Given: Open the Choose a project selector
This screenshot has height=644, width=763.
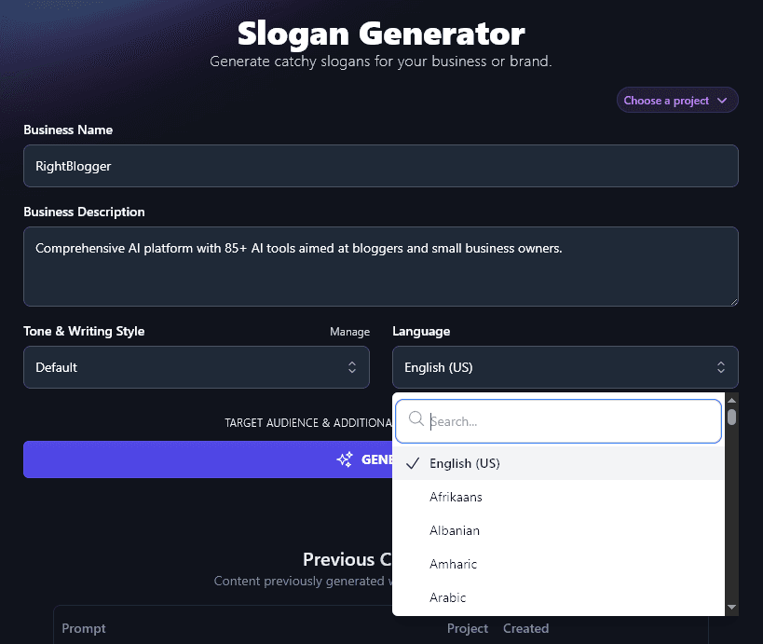Looking at the screenshot, I should (677, 100).
